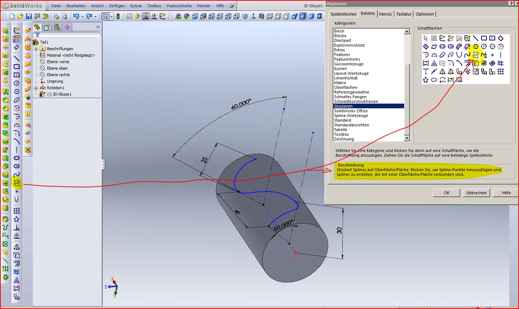Open the PropertyManager tab
This screenshot has width=519, height=309.
coord(47,27)
